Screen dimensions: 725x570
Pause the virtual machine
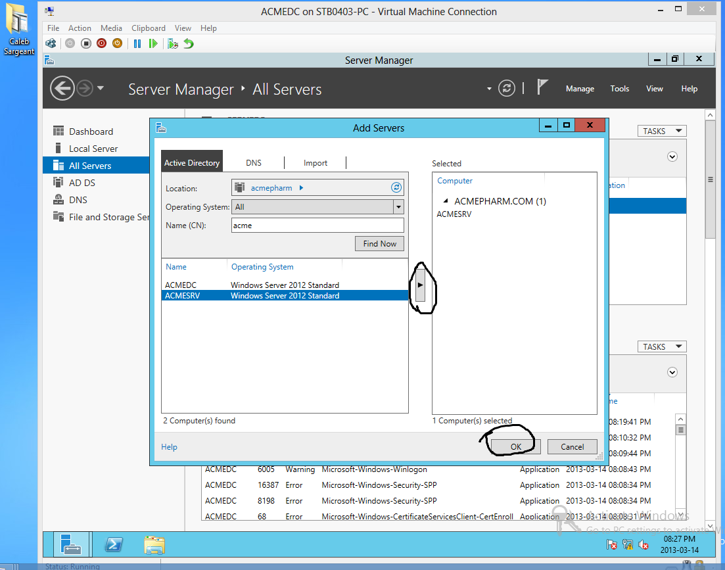(x=137, y=43)
